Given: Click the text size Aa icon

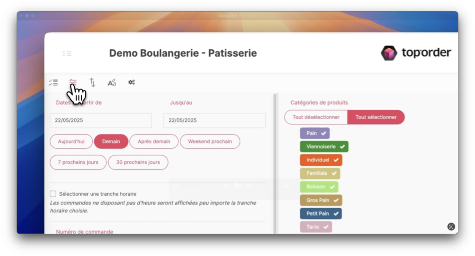Looking at the screenshot, I should [x=112, y=83].
